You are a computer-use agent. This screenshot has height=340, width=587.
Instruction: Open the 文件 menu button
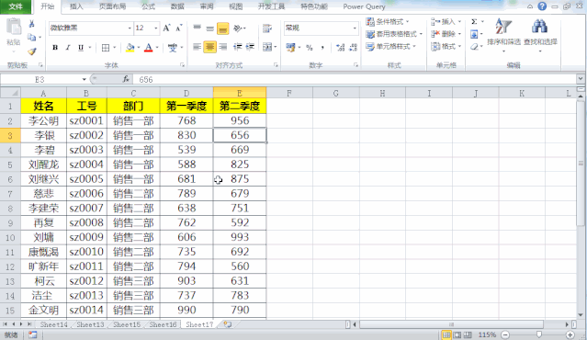(16, 6)
